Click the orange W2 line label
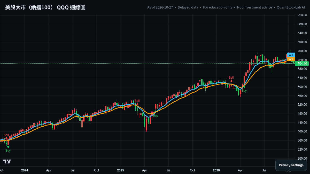The width and height of the screenshot is (310, 174). (x=291, y=59)
